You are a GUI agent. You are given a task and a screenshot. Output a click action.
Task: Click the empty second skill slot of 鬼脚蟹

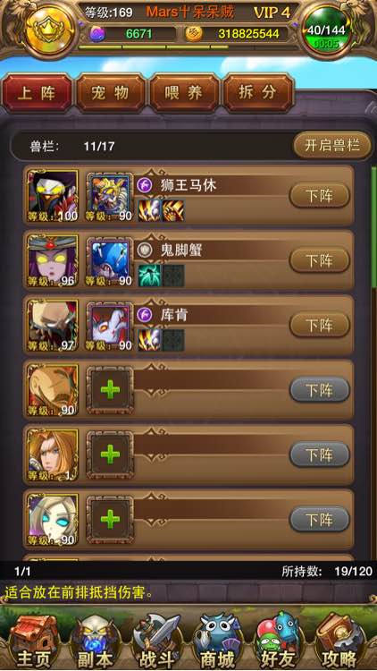click(173, 275)
